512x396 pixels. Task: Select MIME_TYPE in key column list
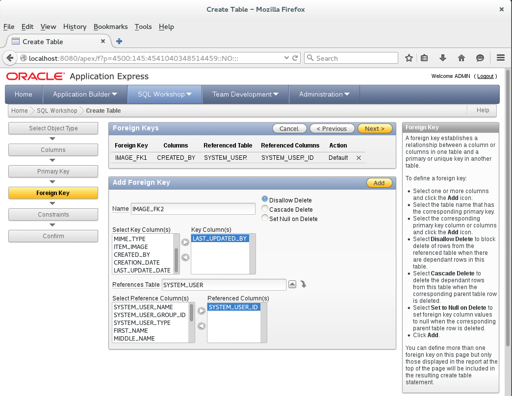(x=129, y=239)
